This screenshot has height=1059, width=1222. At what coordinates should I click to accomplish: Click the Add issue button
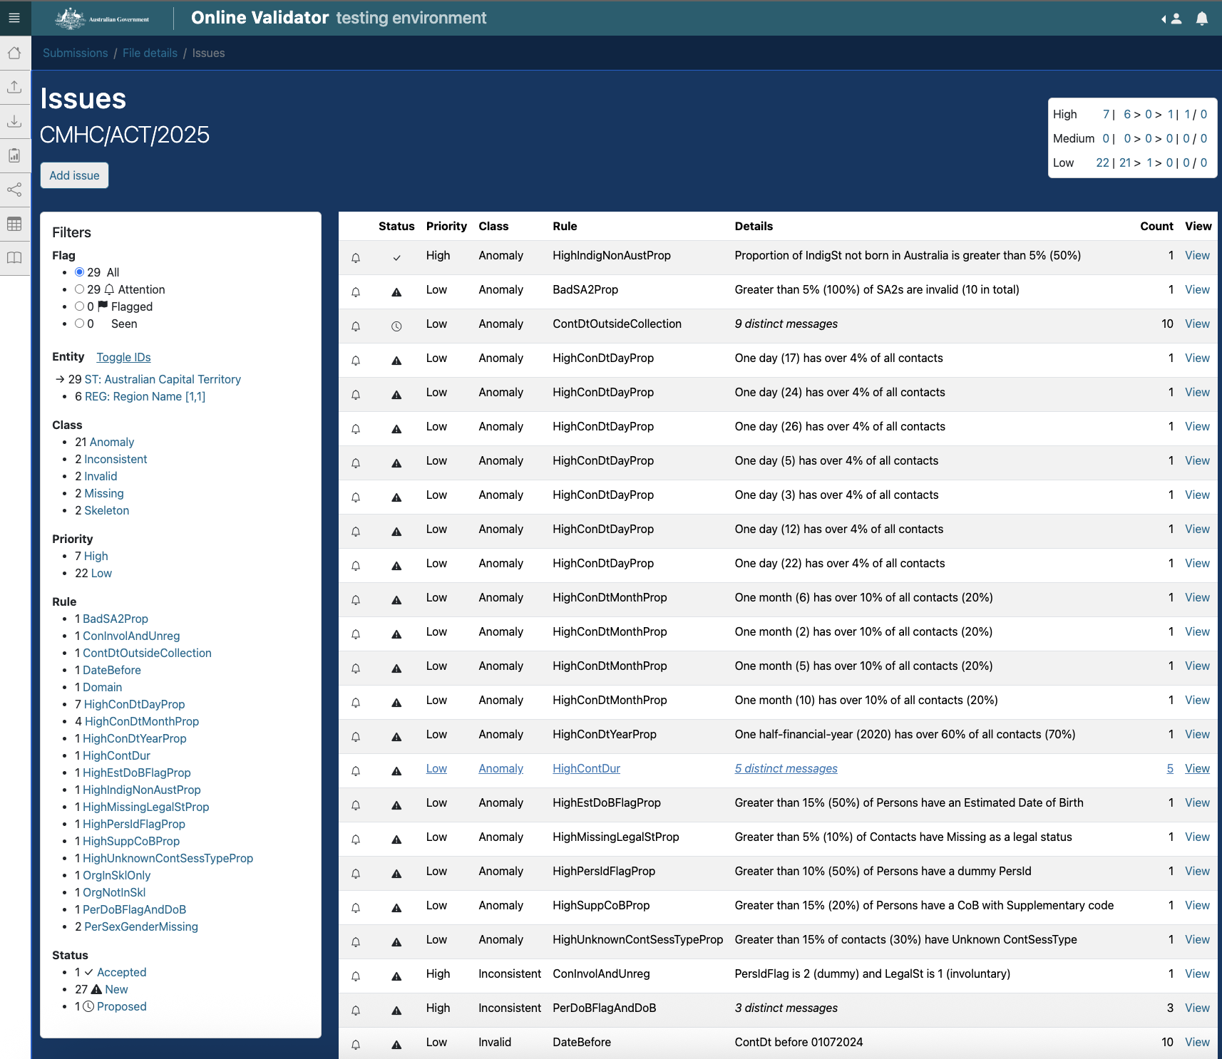tap(74, 175)
